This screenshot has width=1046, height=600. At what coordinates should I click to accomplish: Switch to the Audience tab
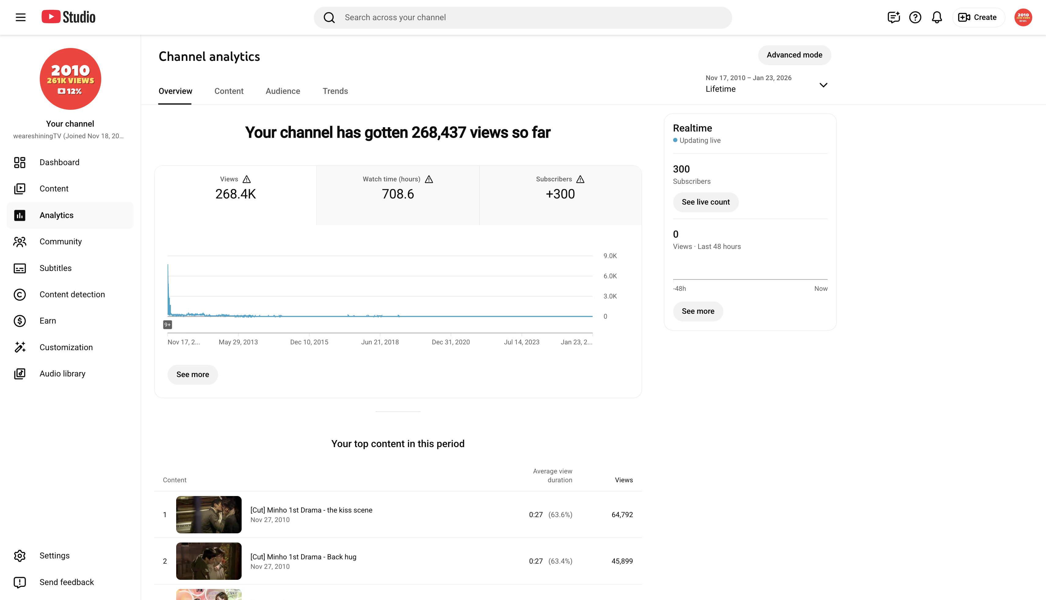tap(283, 91)
